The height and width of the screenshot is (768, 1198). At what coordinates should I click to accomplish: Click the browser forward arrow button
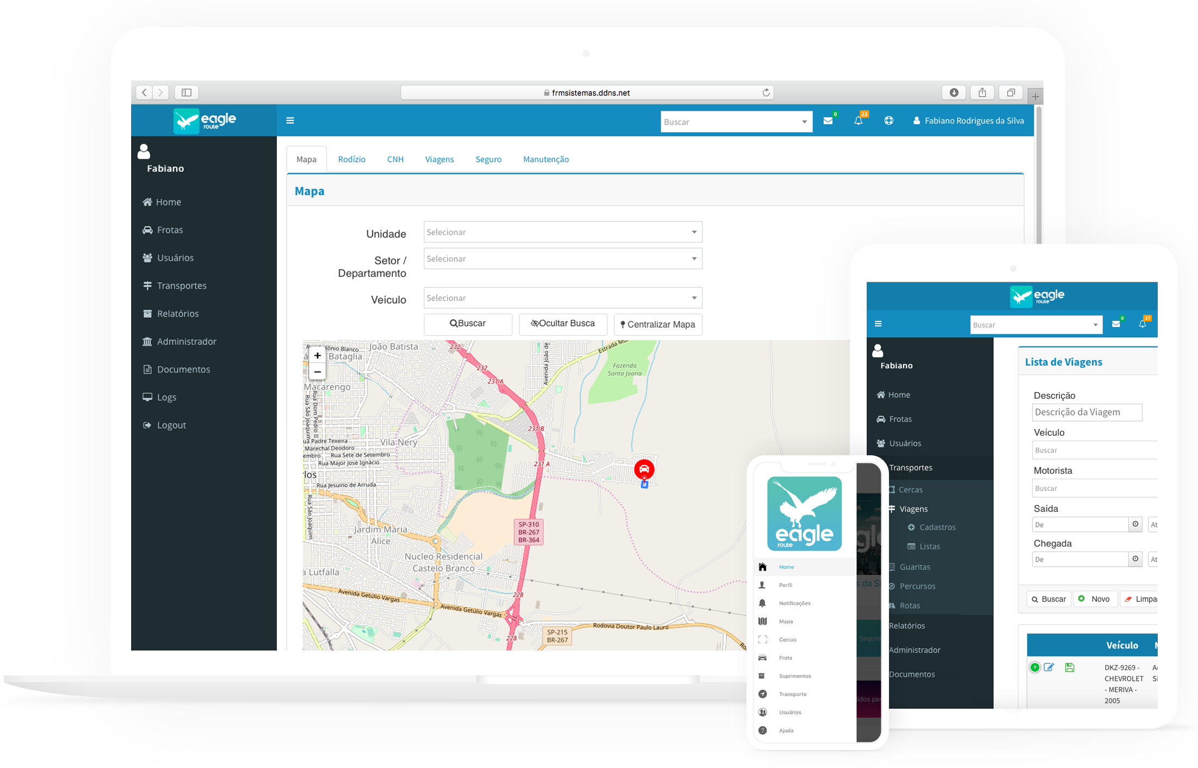coord(160,92)
